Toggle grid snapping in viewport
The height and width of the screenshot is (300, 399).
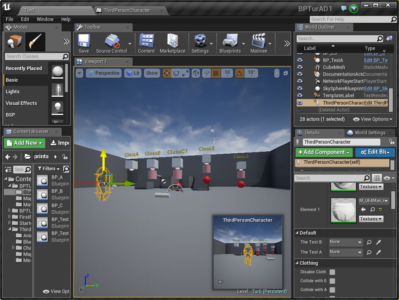click(216, 73)
